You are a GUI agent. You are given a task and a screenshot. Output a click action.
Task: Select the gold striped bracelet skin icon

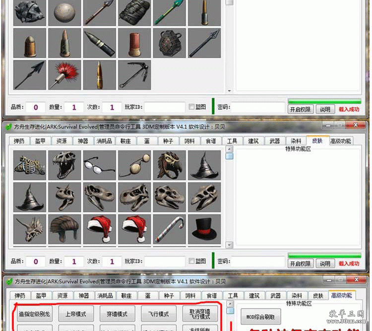tap(30, 165)
